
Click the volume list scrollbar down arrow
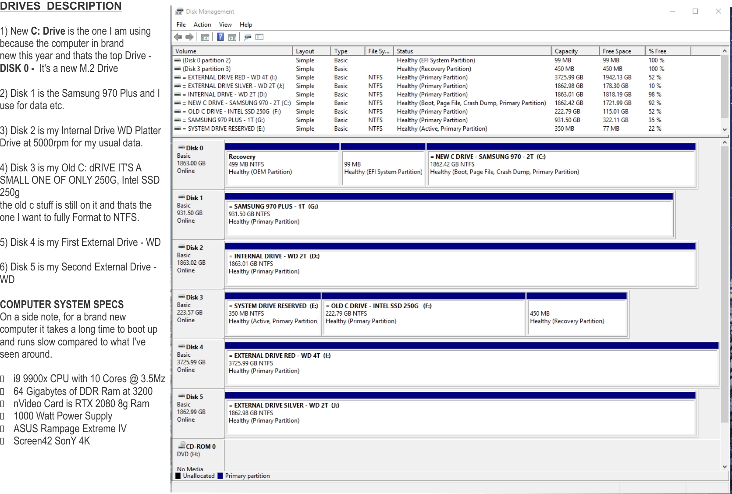725,130
